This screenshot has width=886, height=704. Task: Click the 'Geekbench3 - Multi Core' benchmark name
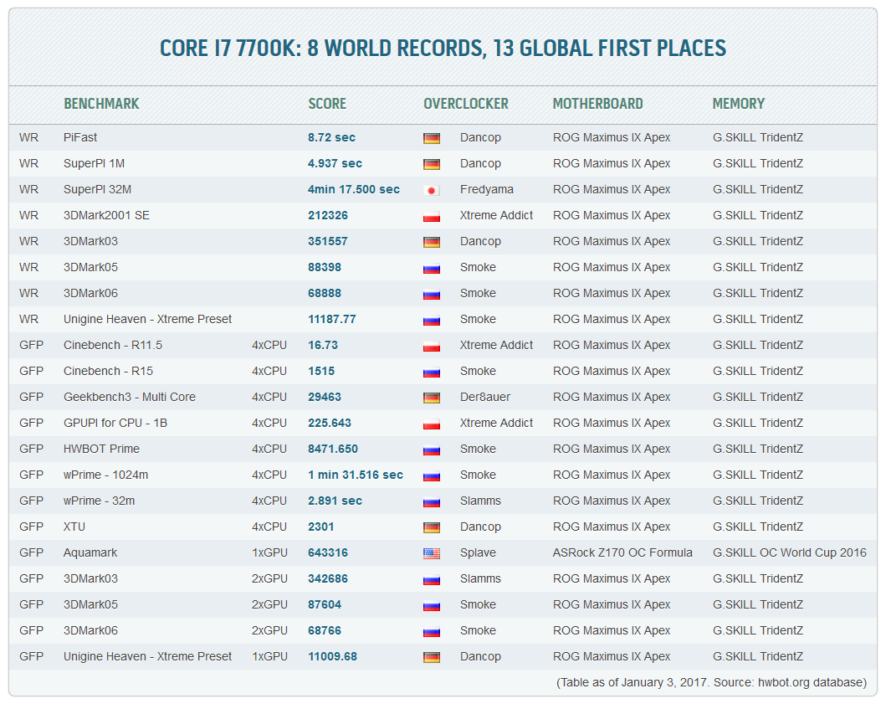click(x=130, y=397)
